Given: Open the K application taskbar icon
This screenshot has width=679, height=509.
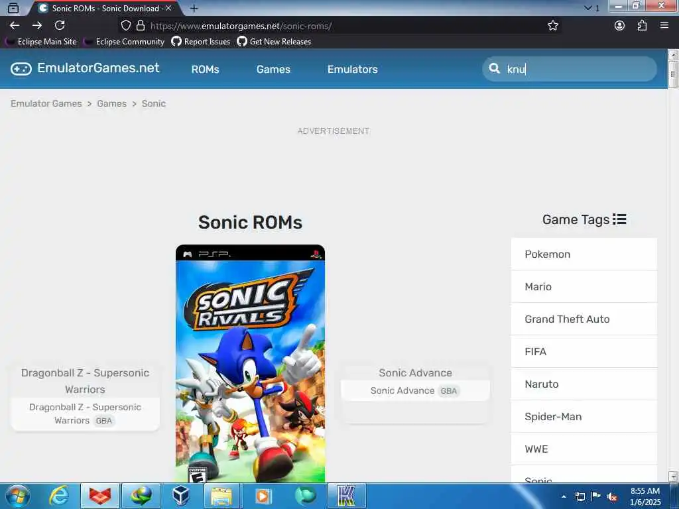Looking at the screenshot, I should [x=346, y=496].
